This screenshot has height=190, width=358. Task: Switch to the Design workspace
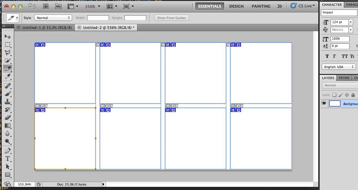(236, 6)
